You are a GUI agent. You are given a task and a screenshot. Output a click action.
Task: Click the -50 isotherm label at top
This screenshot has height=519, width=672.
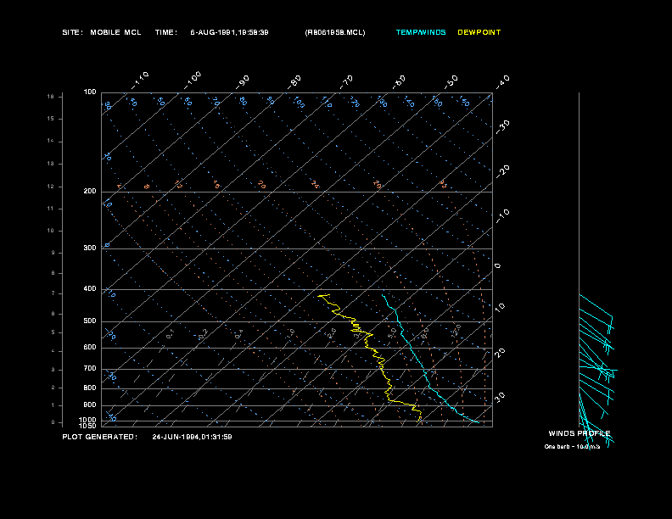[x=451, y=82]
